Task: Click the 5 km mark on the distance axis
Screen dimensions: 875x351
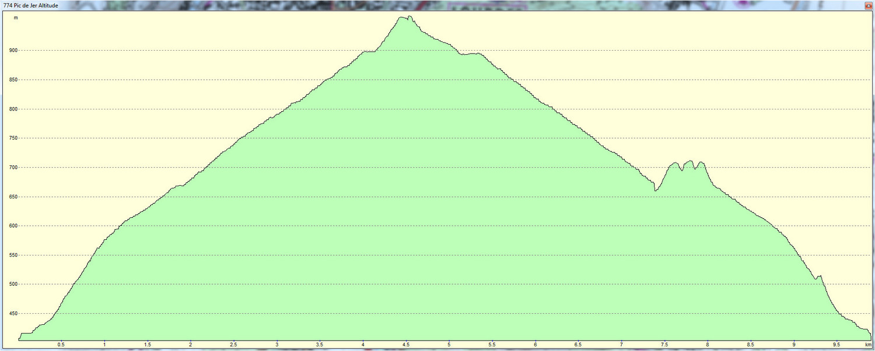Action: [x=449, y=345]
